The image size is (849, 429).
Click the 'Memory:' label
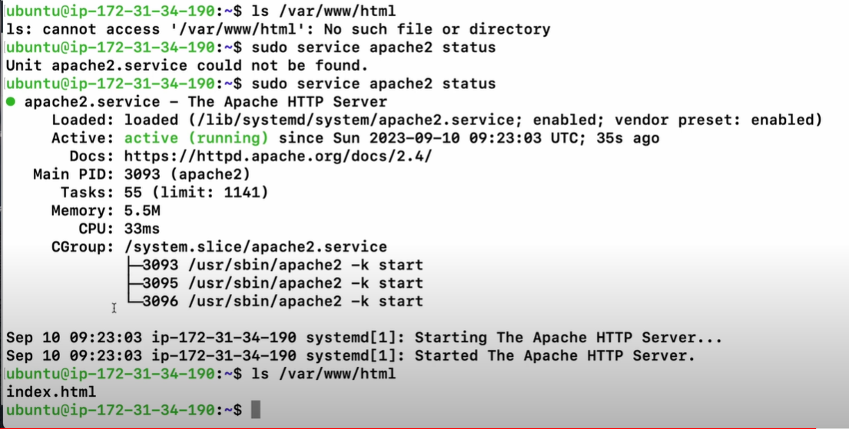pos(84,210)
